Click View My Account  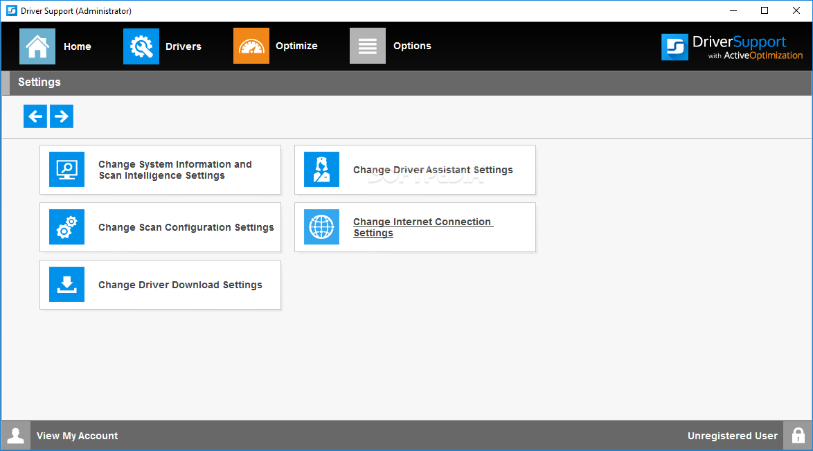pos(78,436)
